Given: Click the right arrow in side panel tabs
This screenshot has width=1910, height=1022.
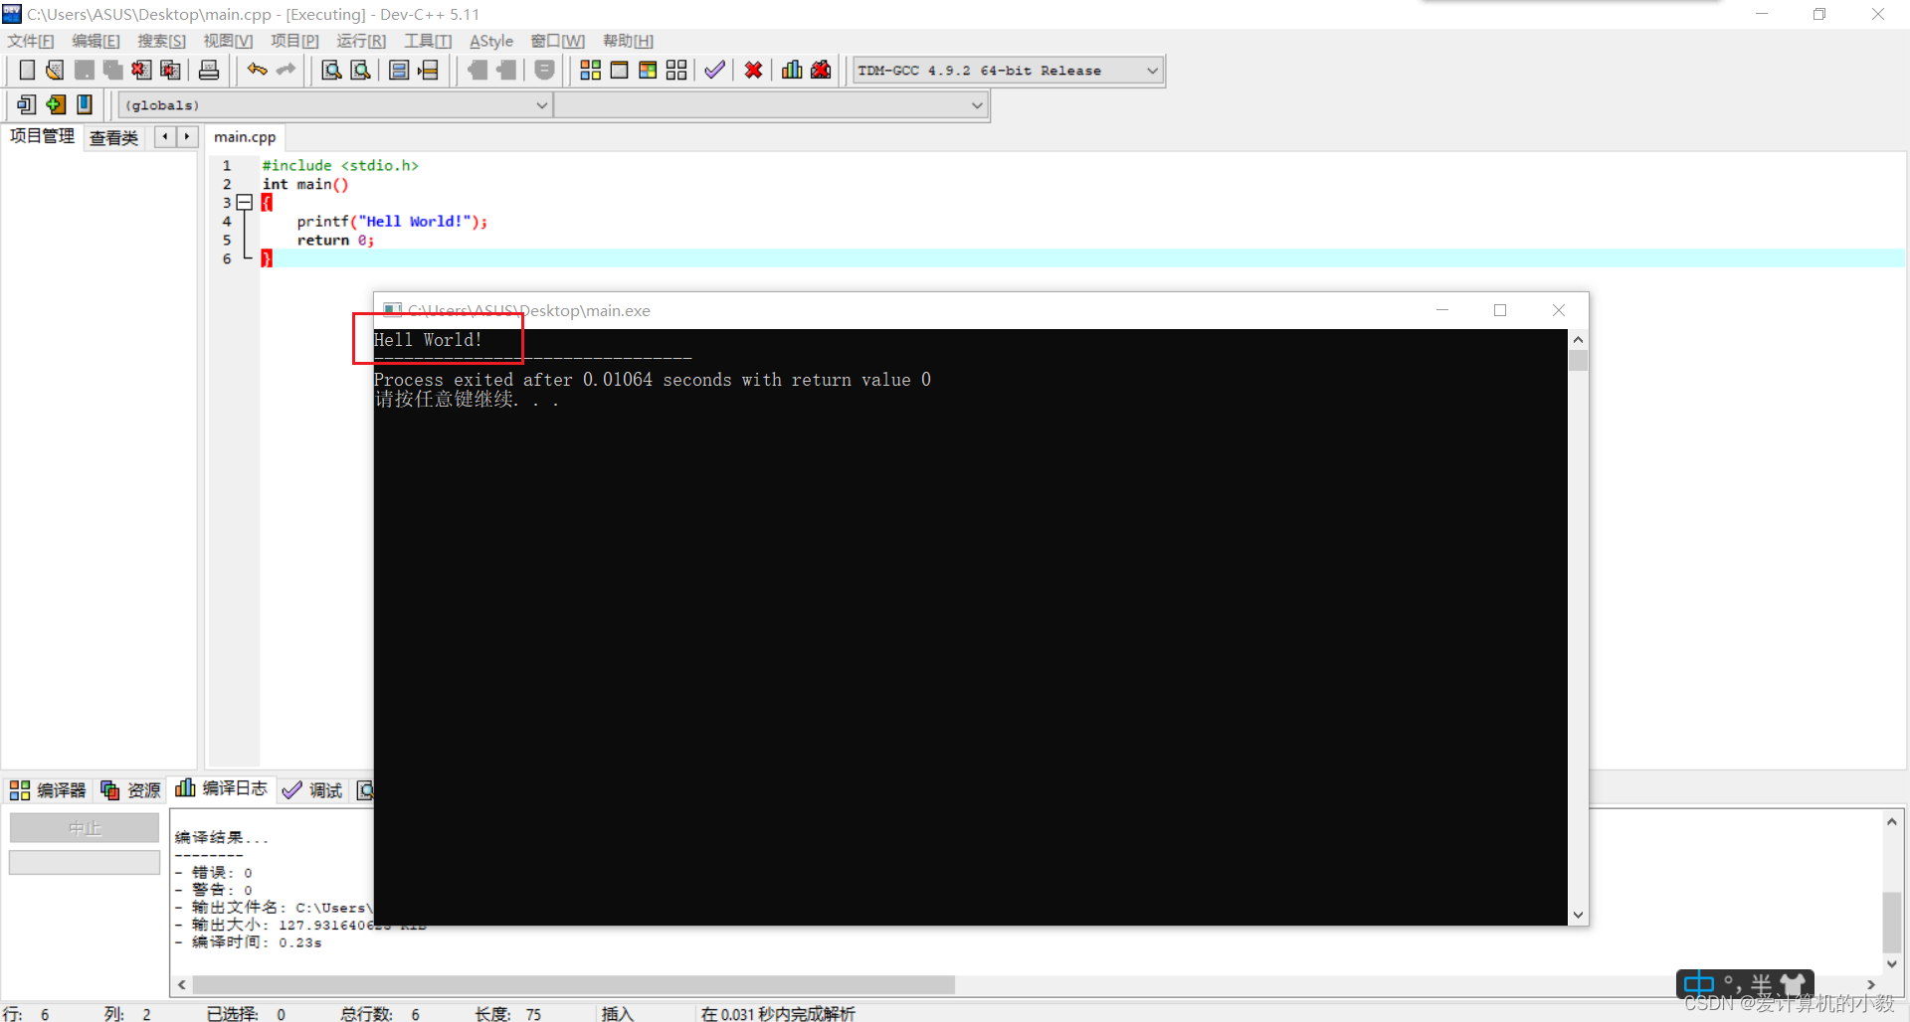Looking at the screenshot, I should coord(187,136).
